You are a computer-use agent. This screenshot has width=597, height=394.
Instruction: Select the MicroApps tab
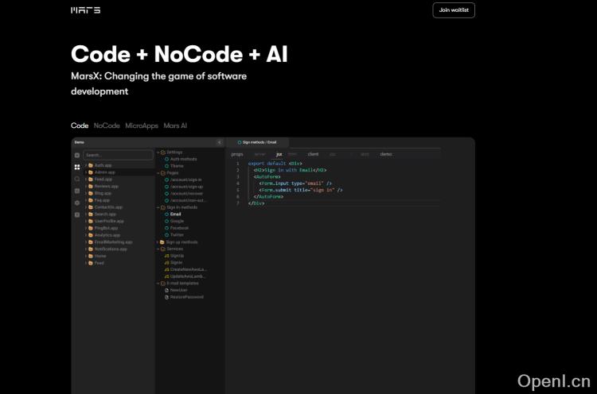[142, 126]
